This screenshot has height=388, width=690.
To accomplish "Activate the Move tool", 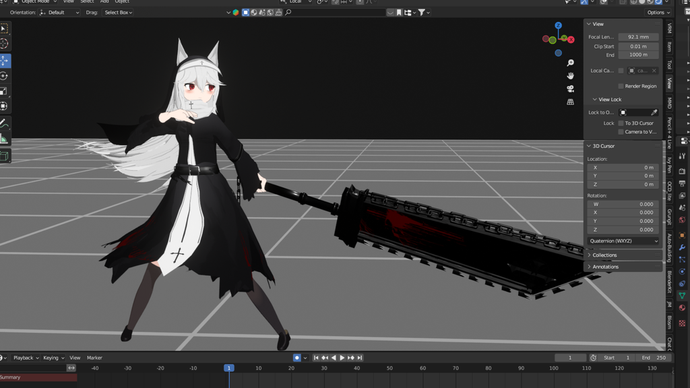I will (5, 61).
